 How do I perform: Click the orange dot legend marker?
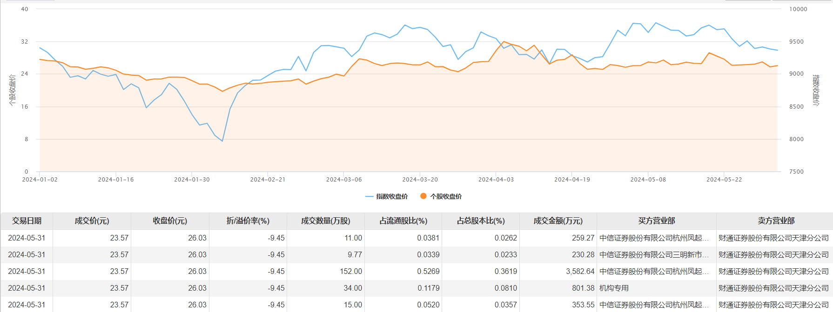click(423, 196)
